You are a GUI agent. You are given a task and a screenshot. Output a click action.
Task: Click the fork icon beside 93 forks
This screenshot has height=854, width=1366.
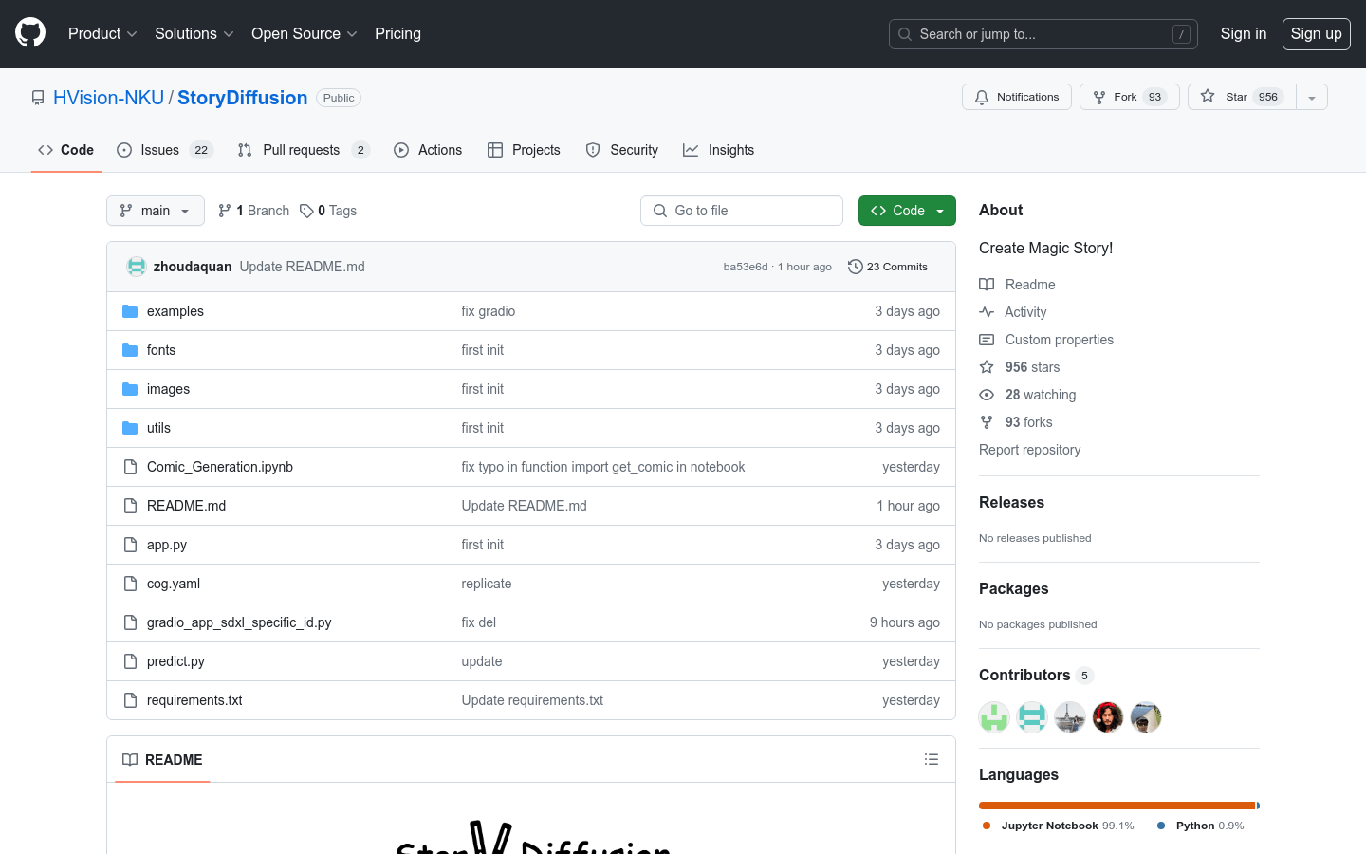[987, 422]
